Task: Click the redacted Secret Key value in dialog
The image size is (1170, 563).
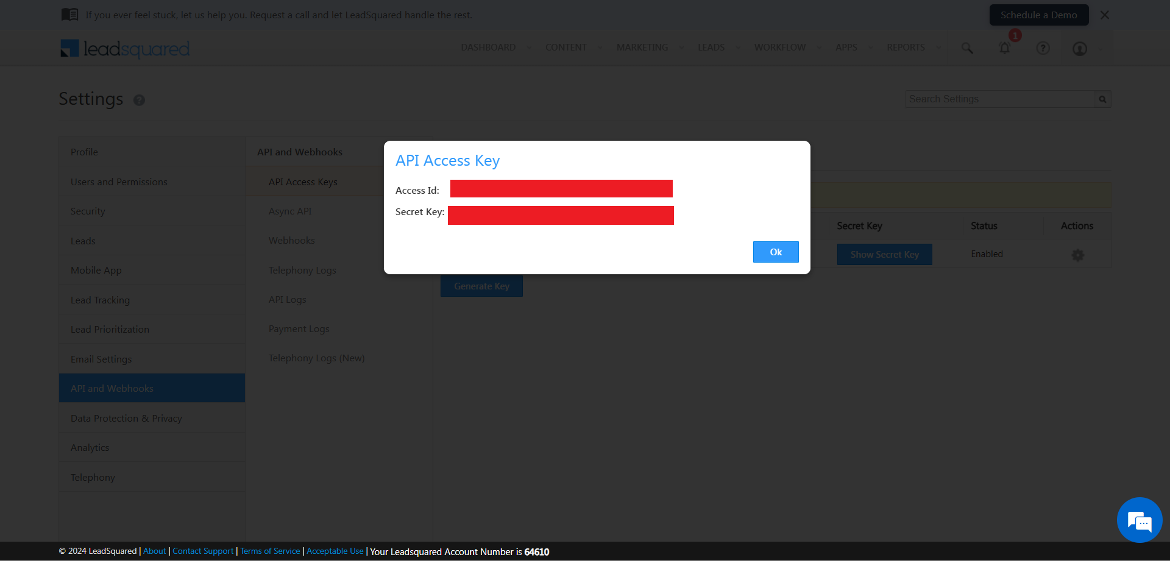Action: click(561, 216)
